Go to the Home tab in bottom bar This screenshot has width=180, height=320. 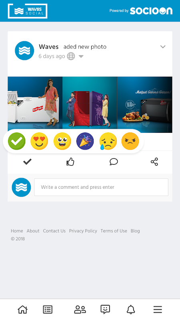click(23, 309)
